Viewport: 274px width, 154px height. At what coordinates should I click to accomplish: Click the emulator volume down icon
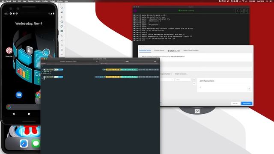(62, 17)
